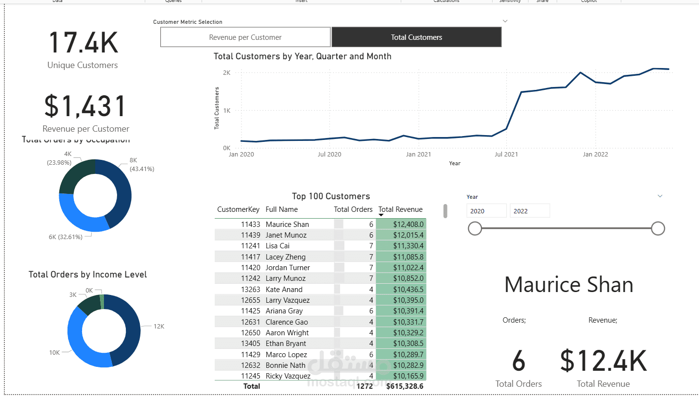
Task: Select the Maurice Shan row in table
Action: click(321, 224)
